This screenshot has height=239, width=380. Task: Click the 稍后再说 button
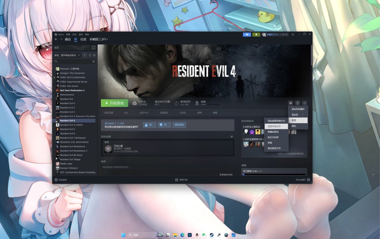tap(179, 125)
